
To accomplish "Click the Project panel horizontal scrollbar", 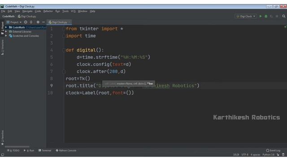I will coord(17,147).
